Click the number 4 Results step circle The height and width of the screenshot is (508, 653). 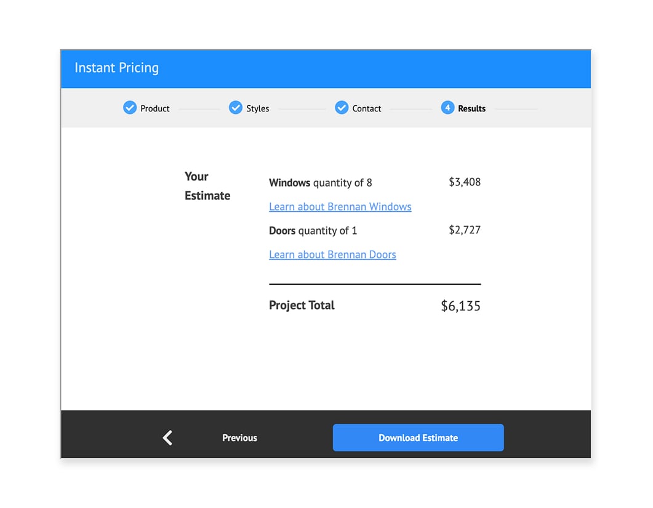click(x=447, y=108)
